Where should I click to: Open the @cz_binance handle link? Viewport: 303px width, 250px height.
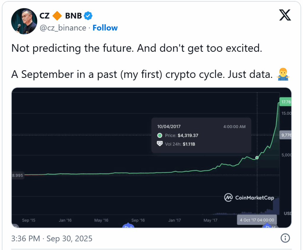click(x=63, y=28)
